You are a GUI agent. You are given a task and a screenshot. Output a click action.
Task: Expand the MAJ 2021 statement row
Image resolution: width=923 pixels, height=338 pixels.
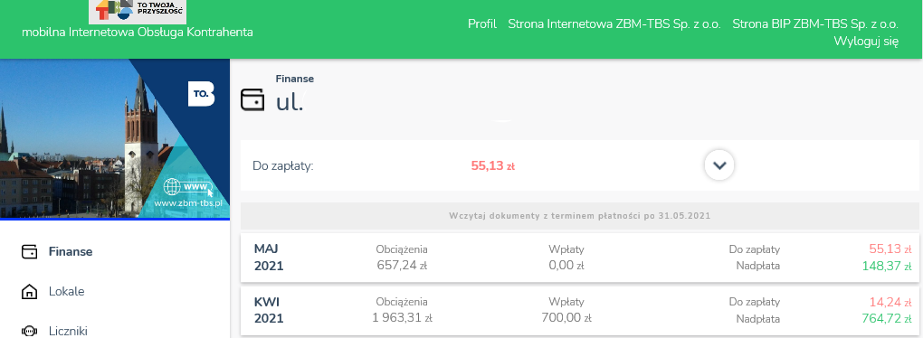pyautogui.click(x=580, y=258)
